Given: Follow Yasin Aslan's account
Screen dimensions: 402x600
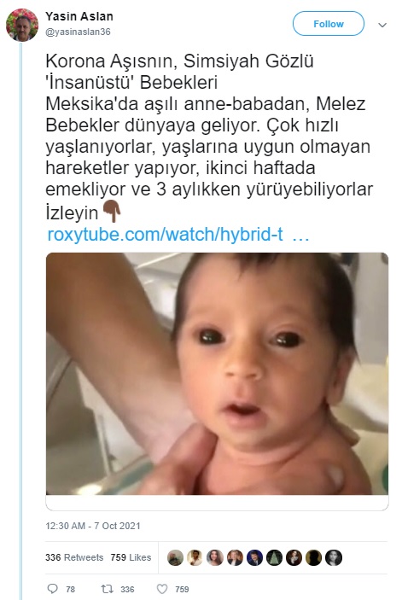Looking at the screenshot, I should (329, 24).
